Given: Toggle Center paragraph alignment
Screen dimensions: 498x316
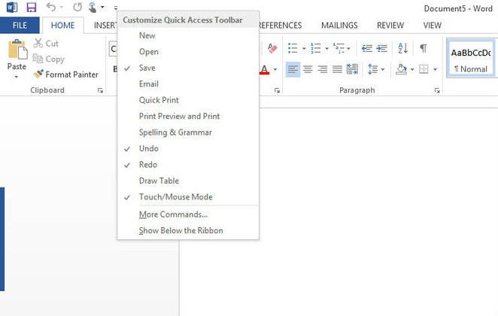Looking at the screenshot, I should click(308, 69).
